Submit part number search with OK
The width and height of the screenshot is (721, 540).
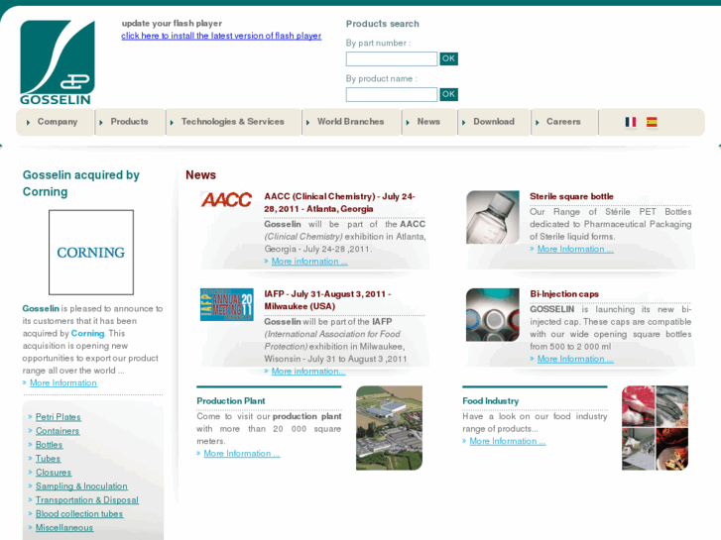tap(449, 58)
